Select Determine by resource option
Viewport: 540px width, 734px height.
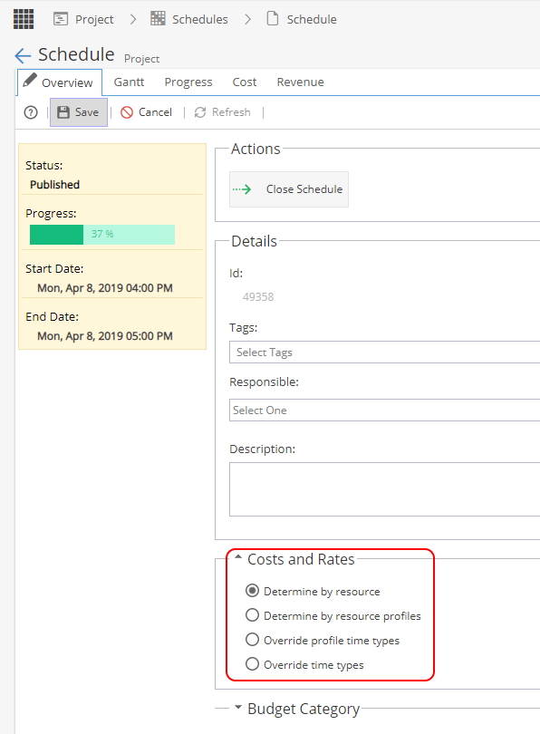(252, 590)
